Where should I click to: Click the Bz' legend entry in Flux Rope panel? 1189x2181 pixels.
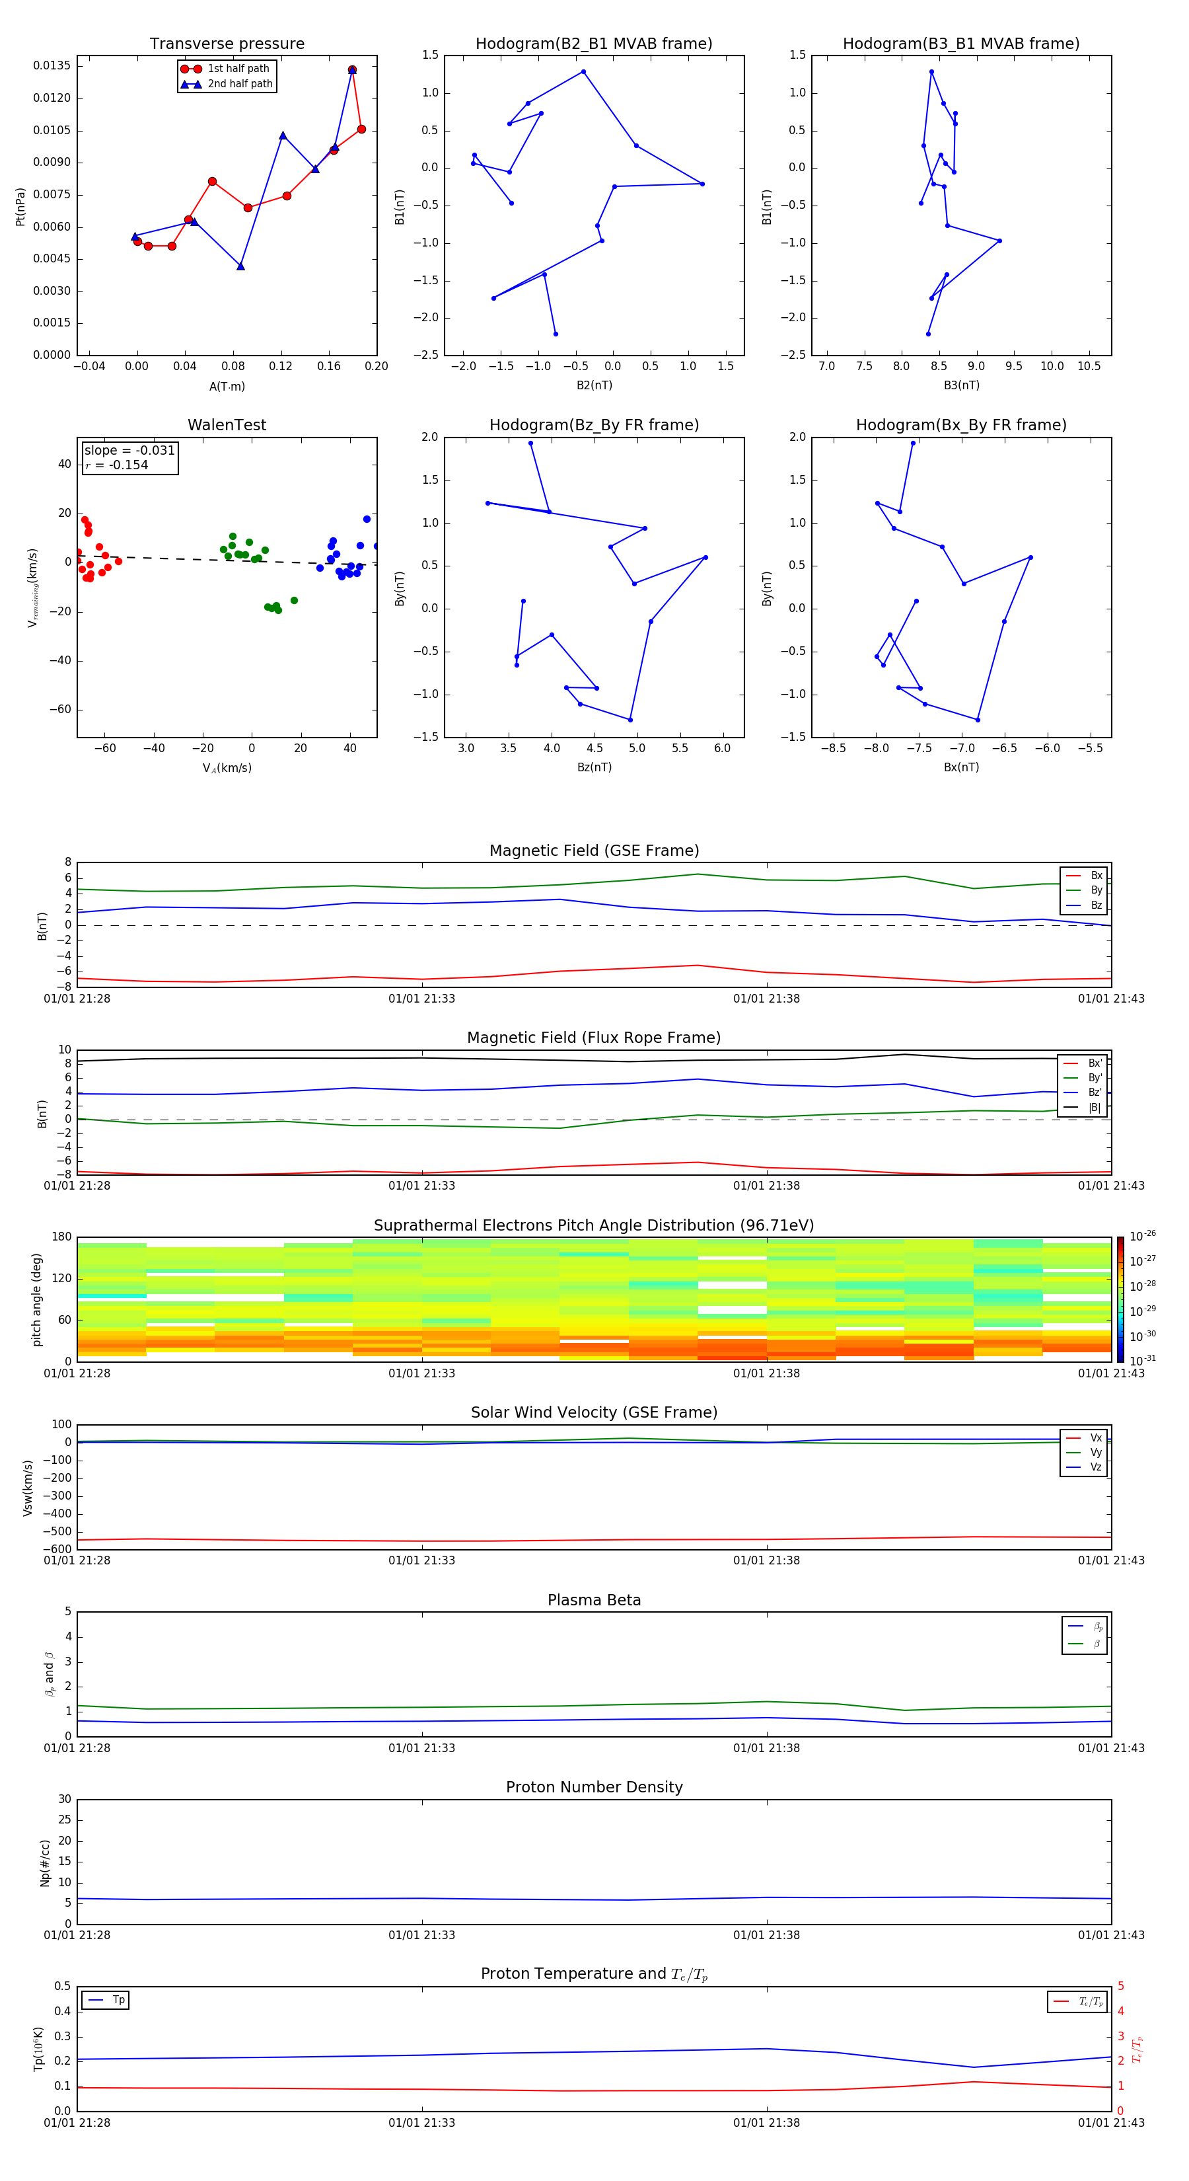(x=1083, y=1093)
